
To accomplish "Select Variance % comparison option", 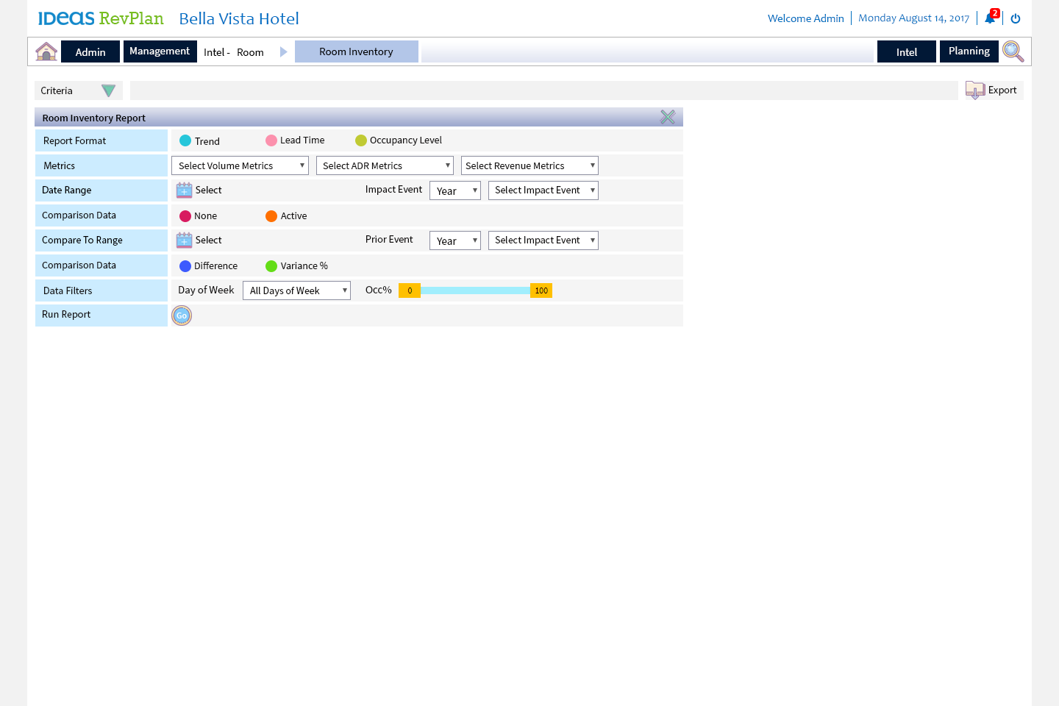I will pyautogui.click(x=271, y=266).
